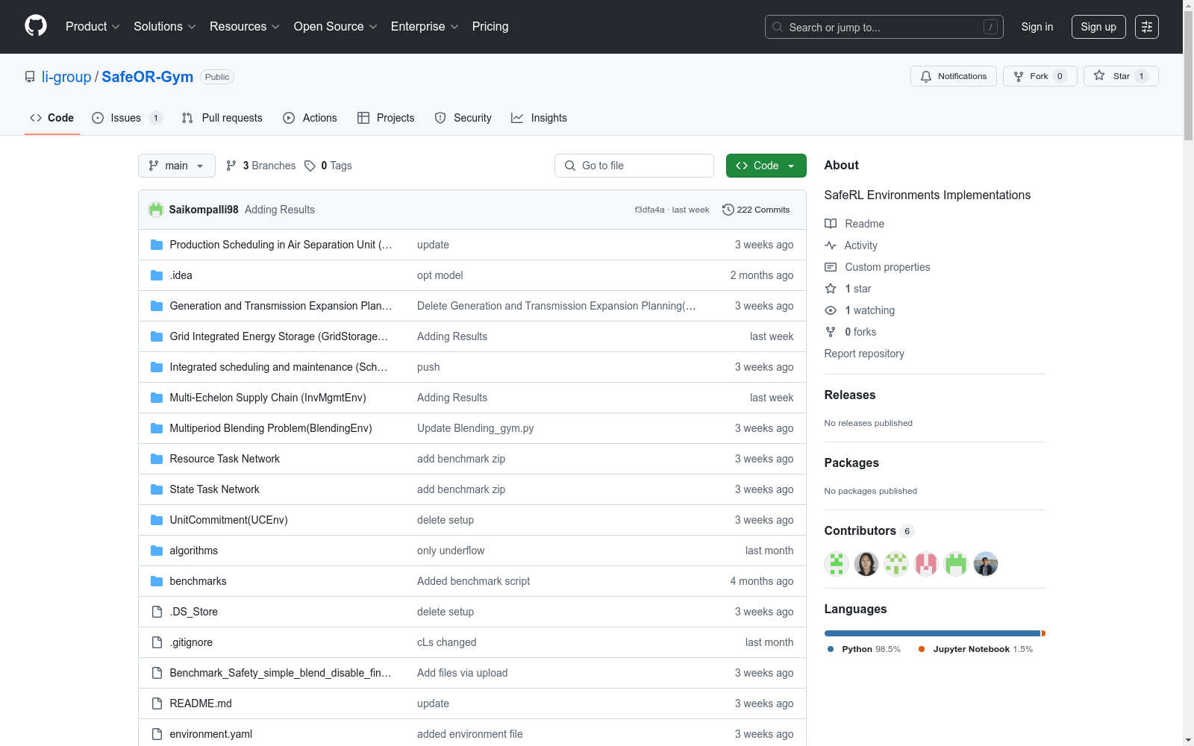Open the green Code dropdown button
Viewport: 1194px width, 746px height.
[766, 166]
